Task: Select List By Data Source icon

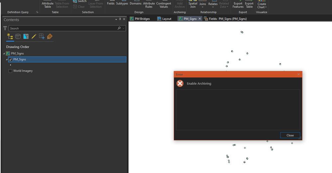Action: tap(18, 37)
